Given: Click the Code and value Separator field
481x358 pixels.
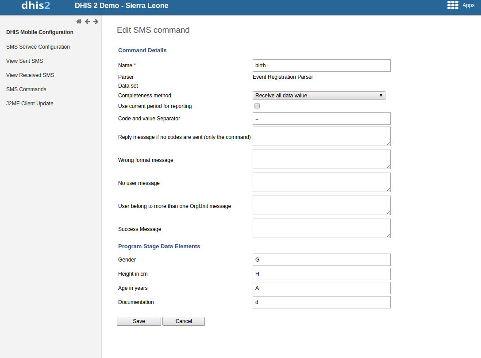Looking at the screenshot, I should coord(321,119).
